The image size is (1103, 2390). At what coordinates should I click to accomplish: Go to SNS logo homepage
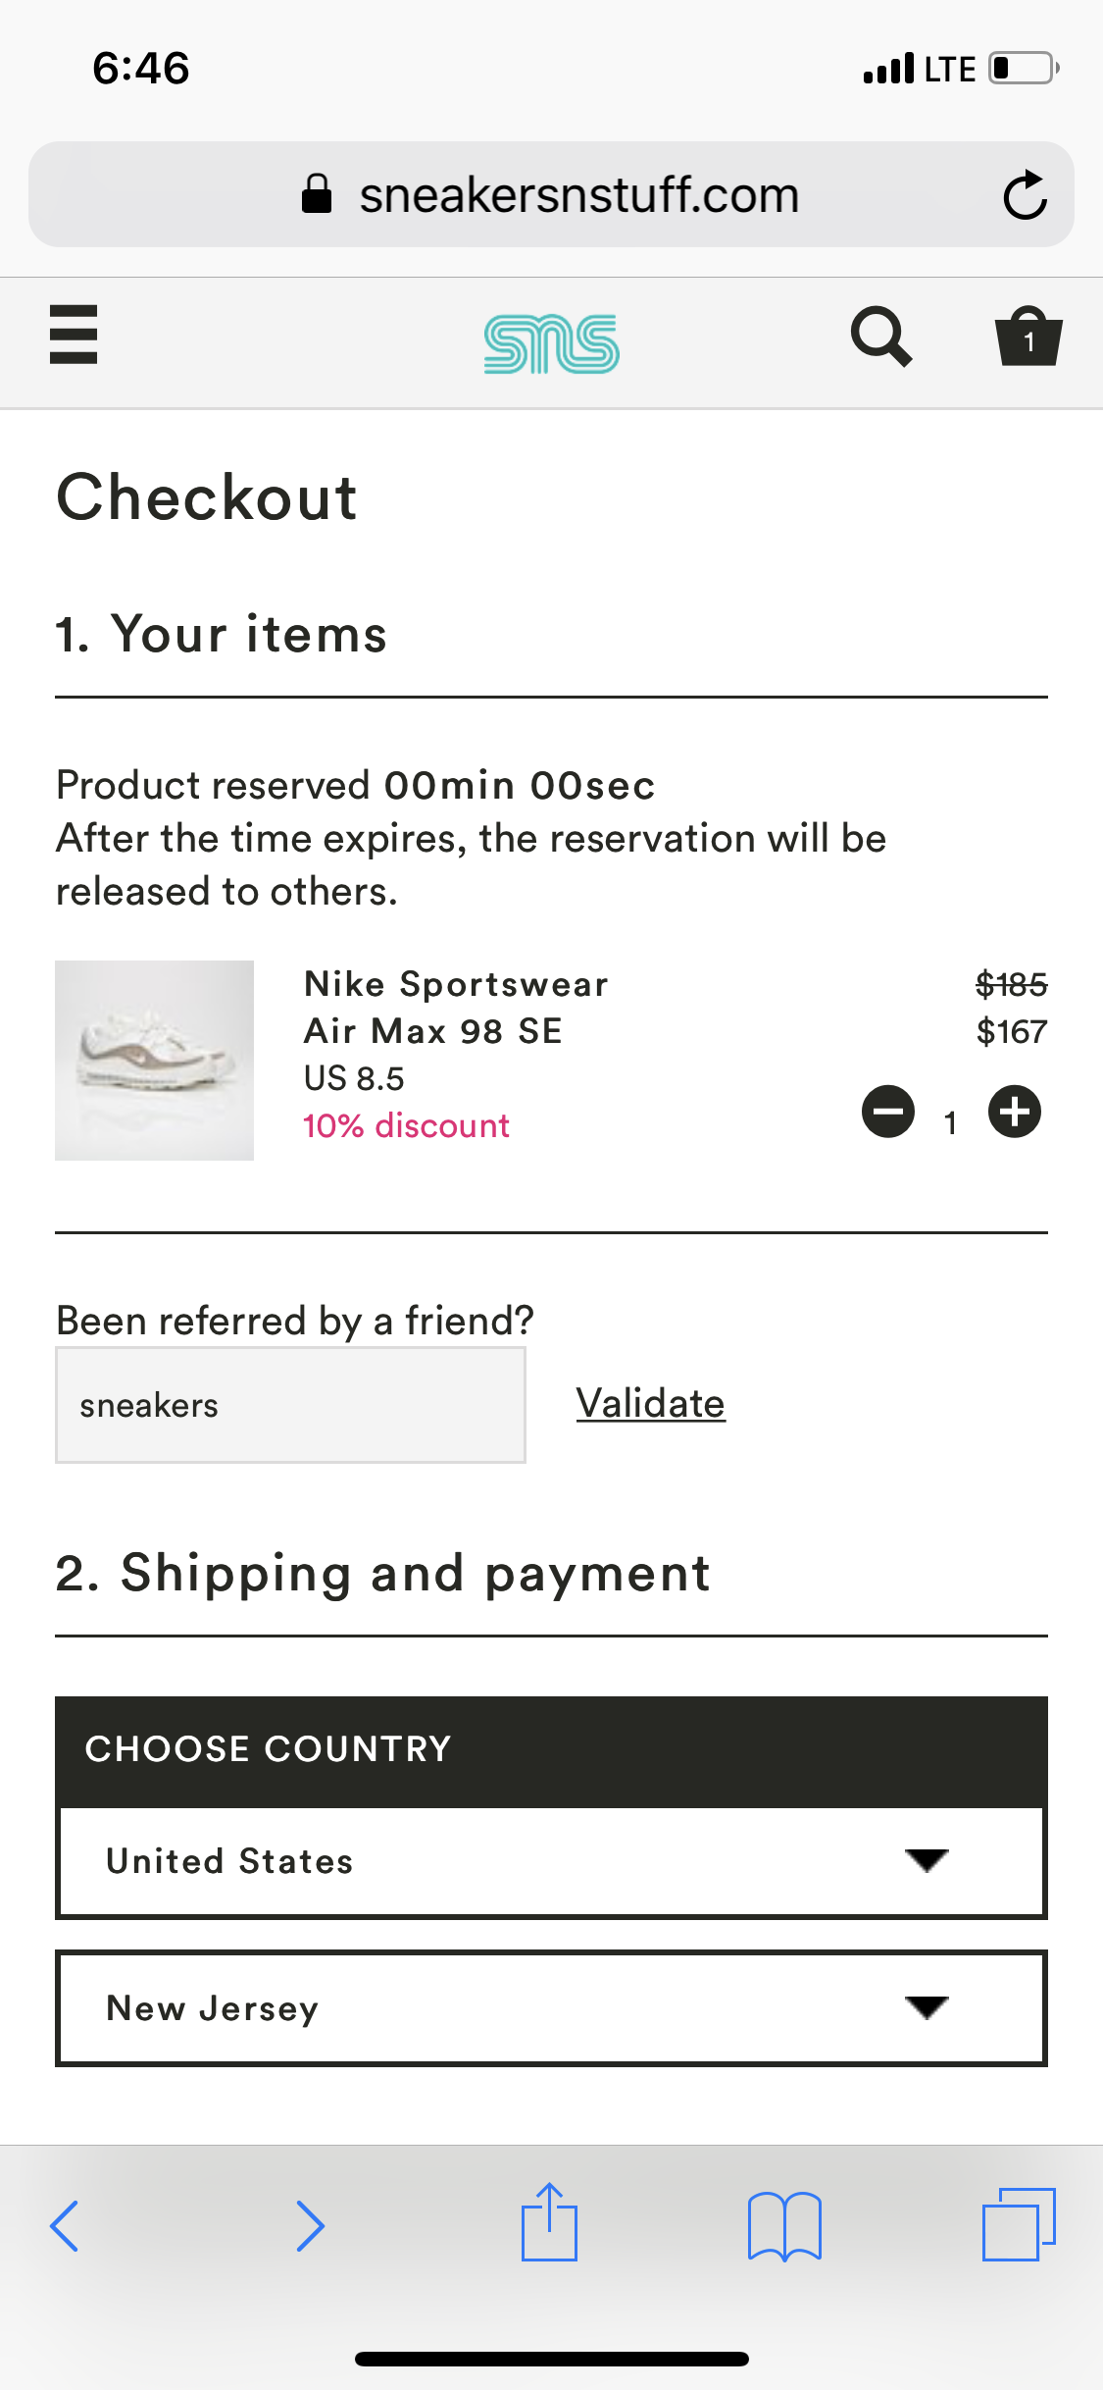tap(551, 343)
